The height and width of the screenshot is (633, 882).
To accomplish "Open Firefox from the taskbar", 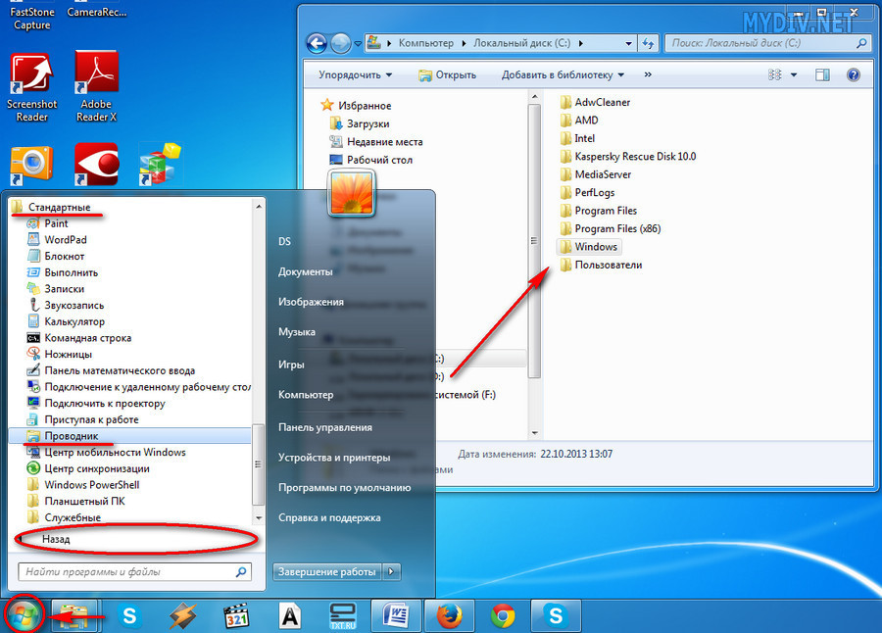I will (449, 615).
